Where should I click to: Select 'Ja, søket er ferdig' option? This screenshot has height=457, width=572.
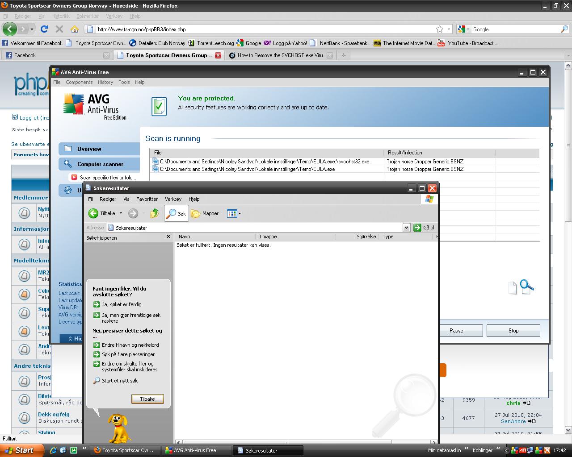pos(121,304)
